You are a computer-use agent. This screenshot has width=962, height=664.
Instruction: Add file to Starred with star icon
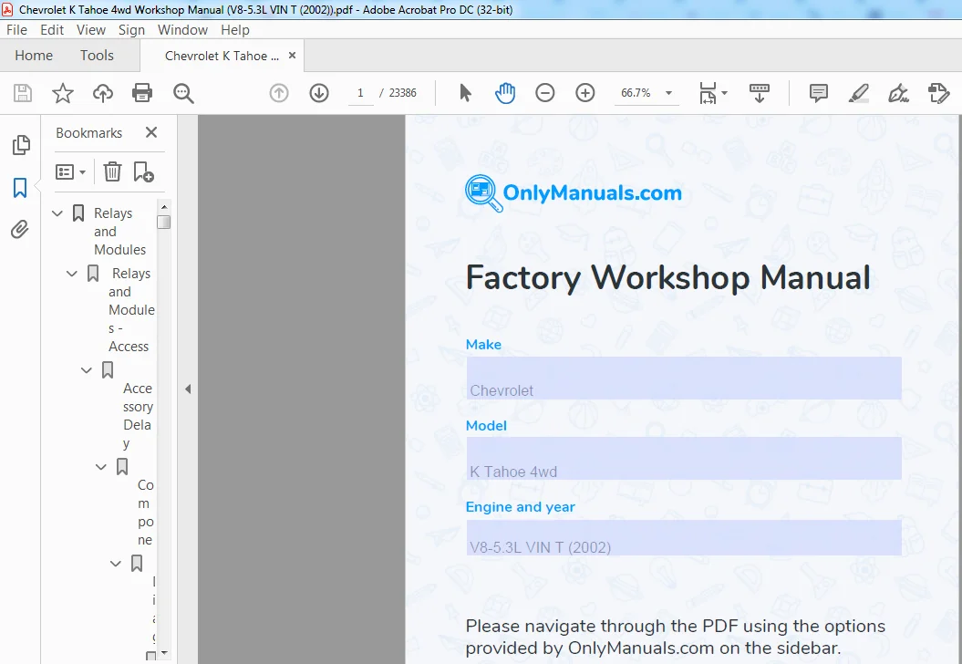point(63,93)
